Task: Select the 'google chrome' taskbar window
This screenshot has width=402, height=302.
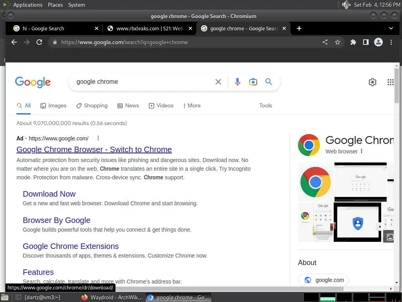Action: [179, 297]
